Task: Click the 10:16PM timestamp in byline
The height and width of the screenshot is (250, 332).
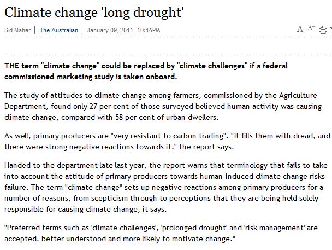Action: pos(149,30)
